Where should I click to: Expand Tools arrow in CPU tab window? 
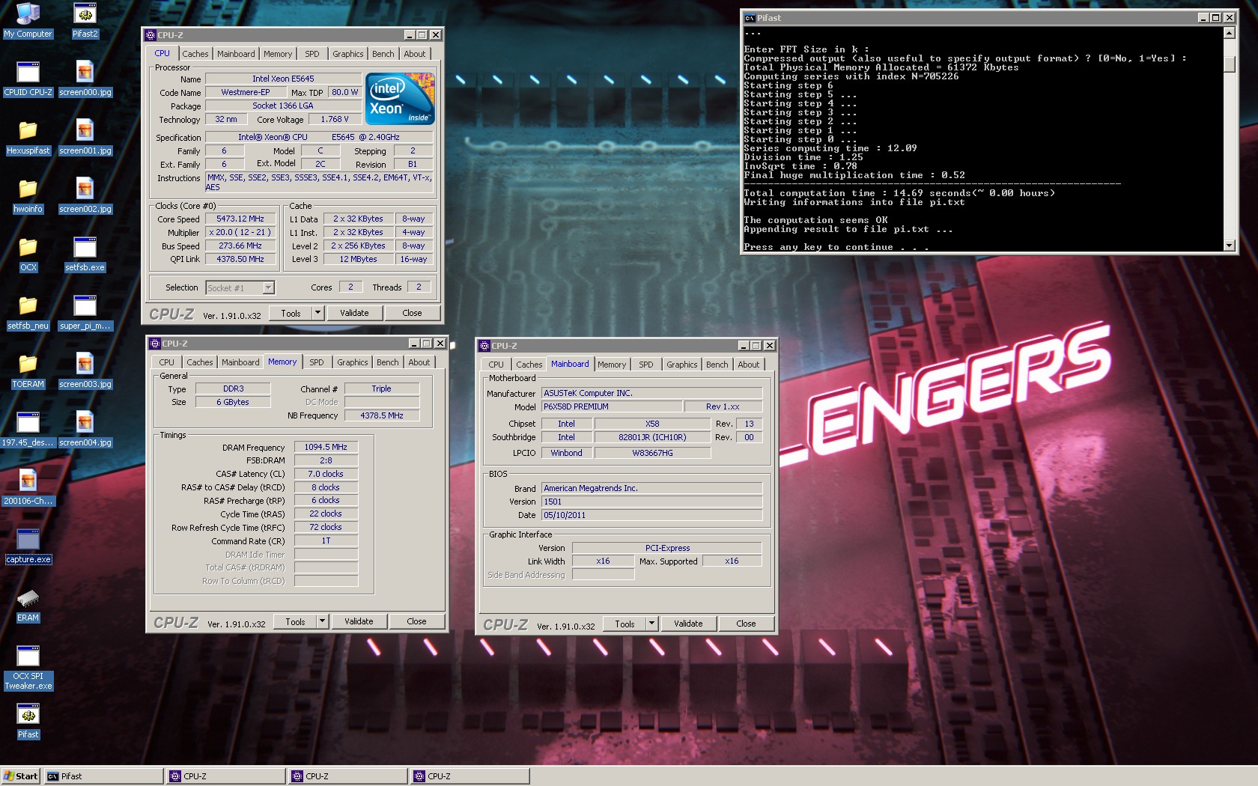[317, 313]
